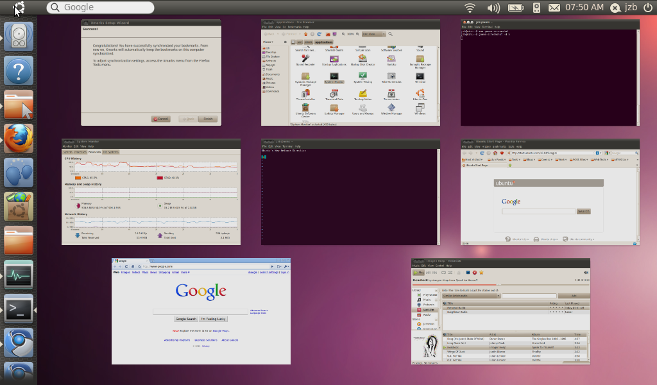The image size is (657, 385).
Task: Open Ubuntu Software Center from the launcher
Action: pos(19,207)
